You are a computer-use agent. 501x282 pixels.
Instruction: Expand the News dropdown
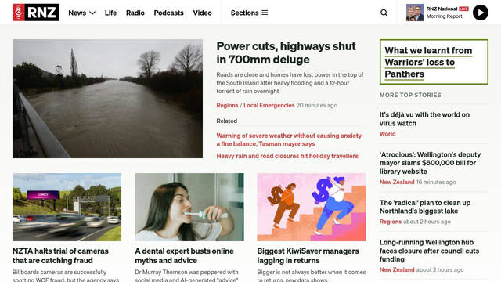[x=81, y=13]
